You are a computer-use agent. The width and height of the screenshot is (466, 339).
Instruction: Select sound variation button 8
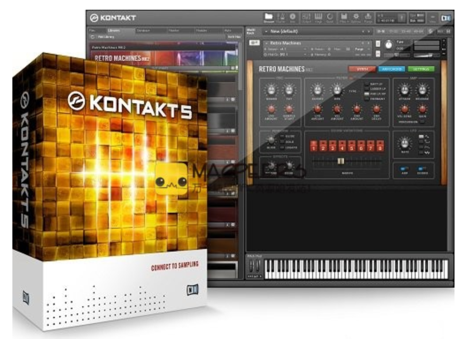tap(380, 146)
